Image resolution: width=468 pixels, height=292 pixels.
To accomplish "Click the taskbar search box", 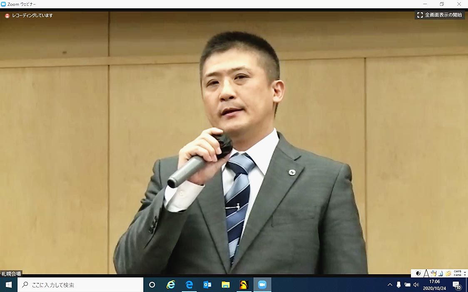I will point(81,285).
